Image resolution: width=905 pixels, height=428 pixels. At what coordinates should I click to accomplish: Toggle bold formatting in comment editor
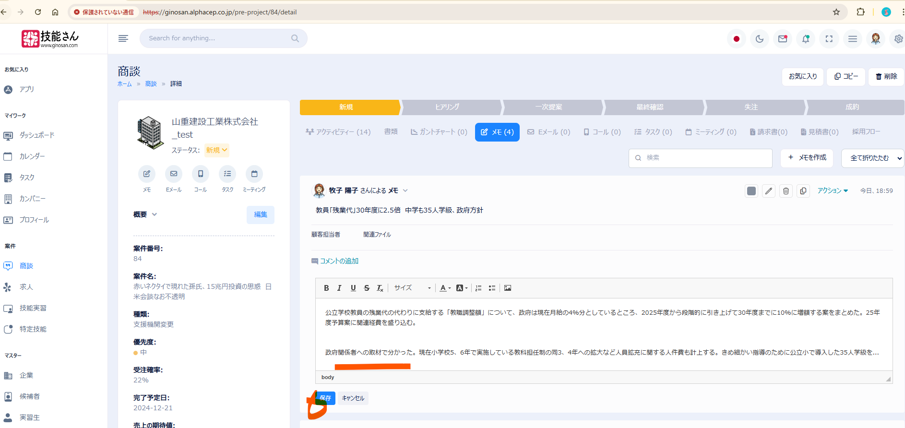pyautogui.click(x=326, y=288)
